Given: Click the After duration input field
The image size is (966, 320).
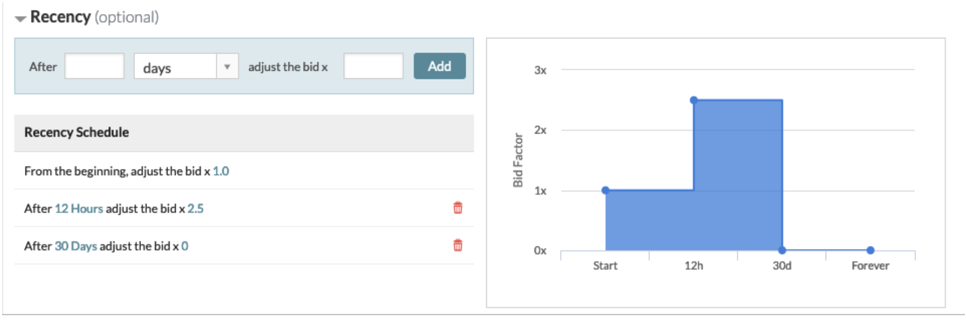Looking at the screenshot, I should 93,66.
